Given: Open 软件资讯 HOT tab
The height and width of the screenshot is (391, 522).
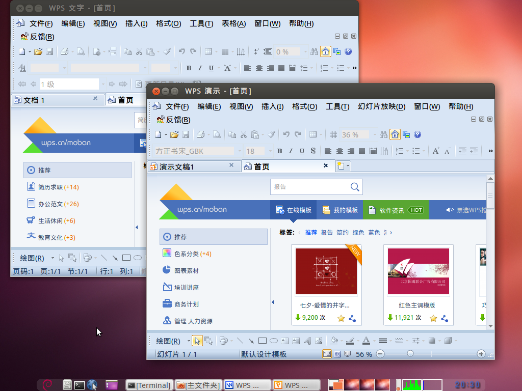Looking at the screenshot, I should (x=396, y=210).
